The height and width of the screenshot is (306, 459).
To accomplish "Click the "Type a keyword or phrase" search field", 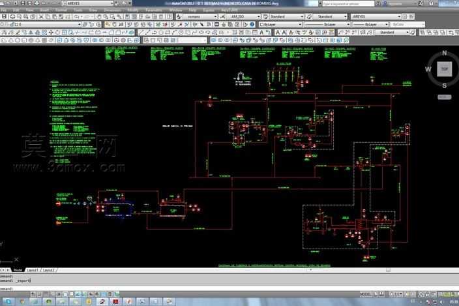I will [x=348, y=3].
